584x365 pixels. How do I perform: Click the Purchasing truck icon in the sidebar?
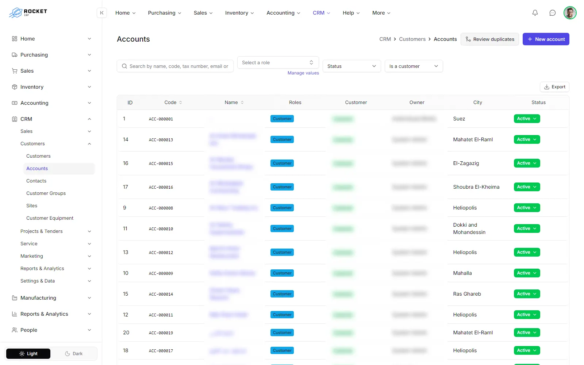point(15,55)
